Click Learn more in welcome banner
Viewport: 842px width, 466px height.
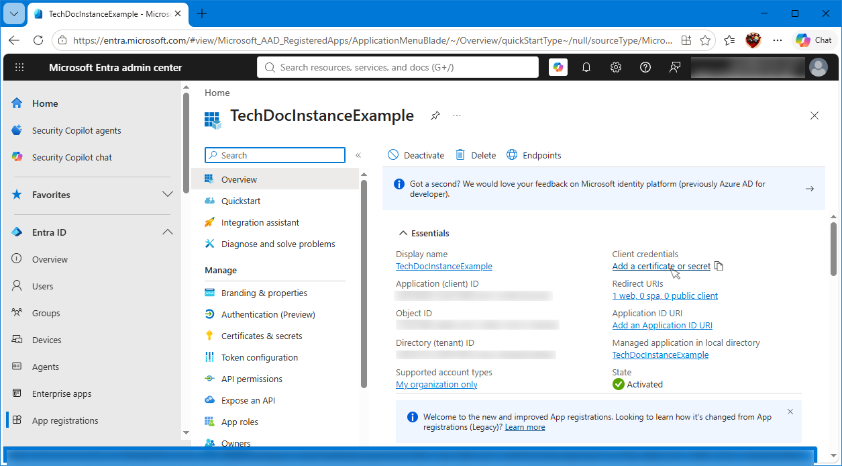(525, 427)
